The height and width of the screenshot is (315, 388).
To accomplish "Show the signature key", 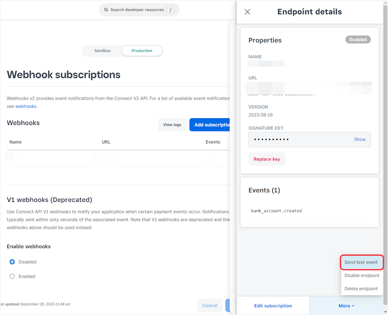I will [x=360, y=140].
